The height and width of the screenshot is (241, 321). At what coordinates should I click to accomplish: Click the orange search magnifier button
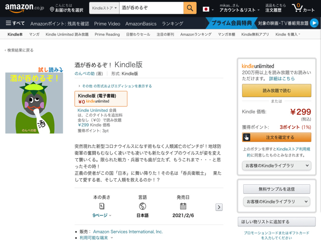coord(190,8)
